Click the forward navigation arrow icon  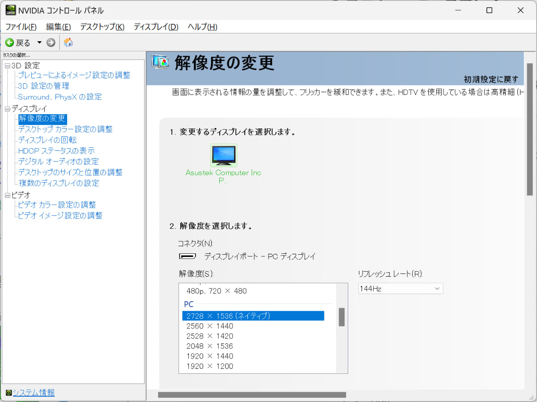[51, 43]
